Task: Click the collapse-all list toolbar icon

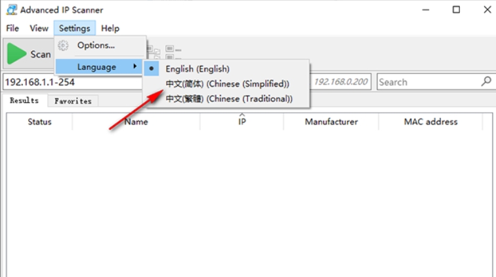Action: click(173, 53)
